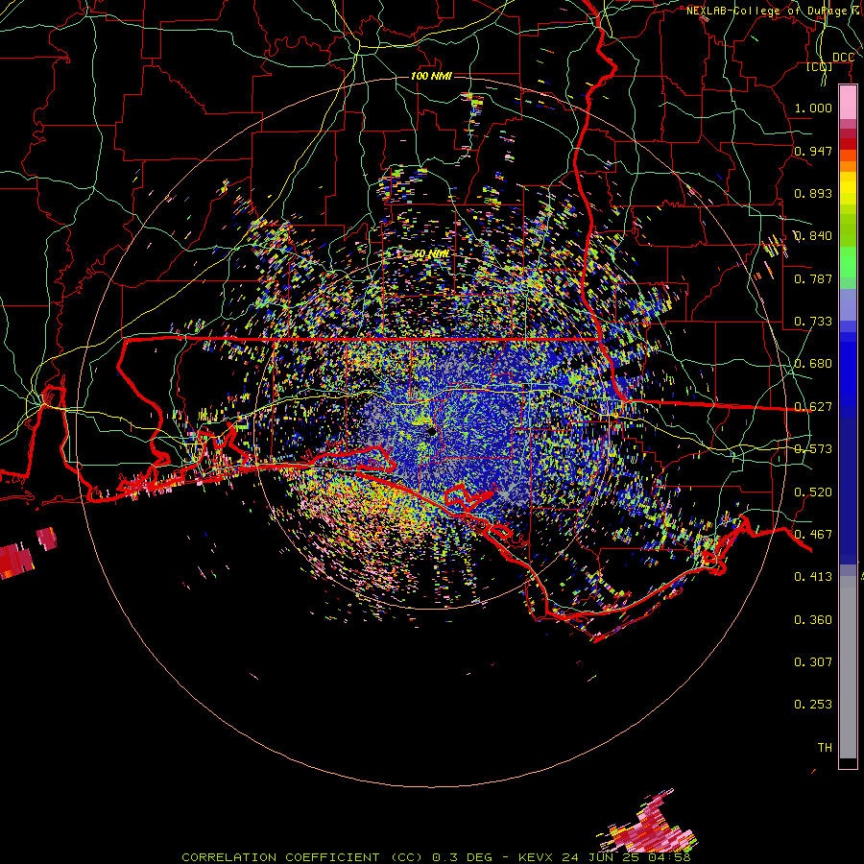Viewport: 864px width, 864px height.
Task: Select the 0.467 legend value
Action: pos(813,534)
